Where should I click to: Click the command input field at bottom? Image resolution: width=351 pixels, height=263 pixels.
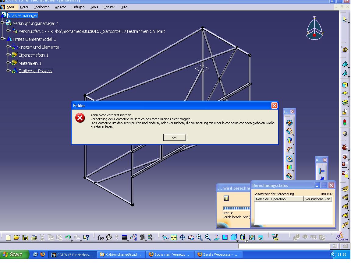coord(284,246)
